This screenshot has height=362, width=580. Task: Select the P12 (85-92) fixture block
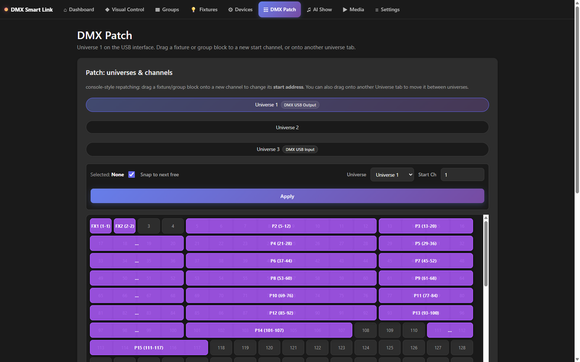[281, 313]
